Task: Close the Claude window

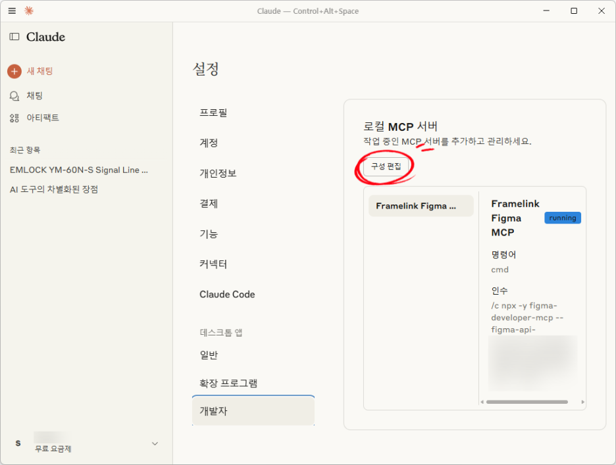Action: 602,11
